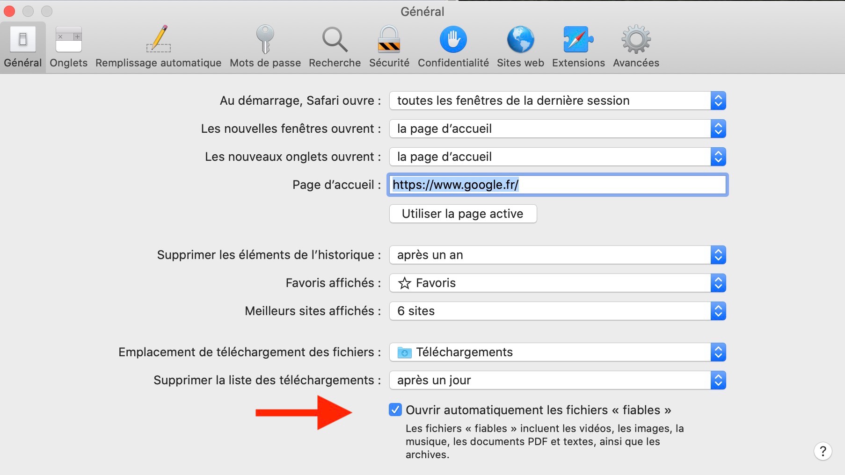Open the Extensions puzzle-piece pane
Image resolution: width=845 pixels, height=475 pixels.
pyautogui.click(x=578, y=47)
